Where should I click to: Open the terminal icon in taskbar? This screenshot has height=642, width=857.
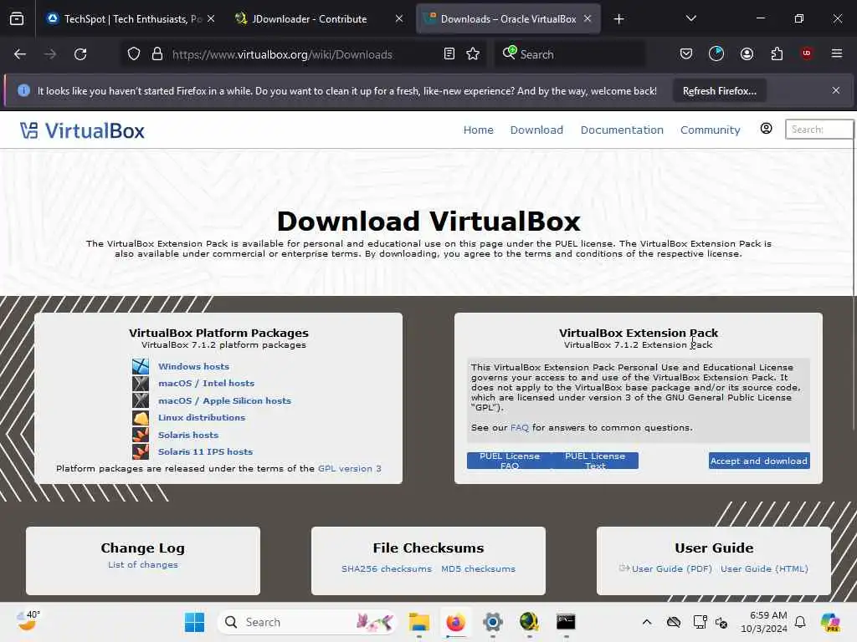[x=566, y=622]
